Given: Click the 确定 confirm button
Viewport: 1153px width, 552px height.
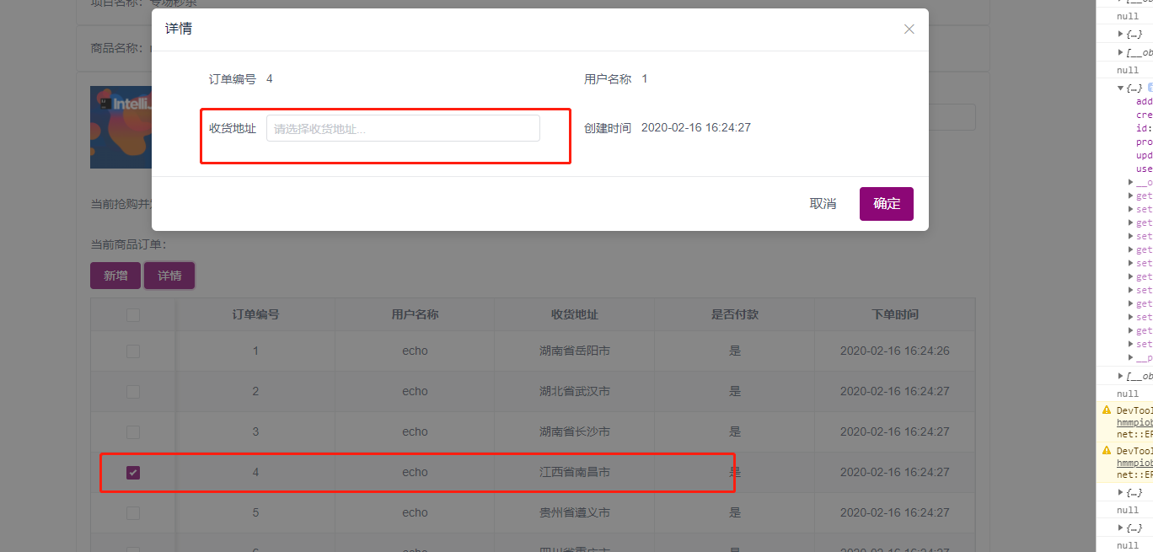Looking at the screenshot, I should [886, 203].
